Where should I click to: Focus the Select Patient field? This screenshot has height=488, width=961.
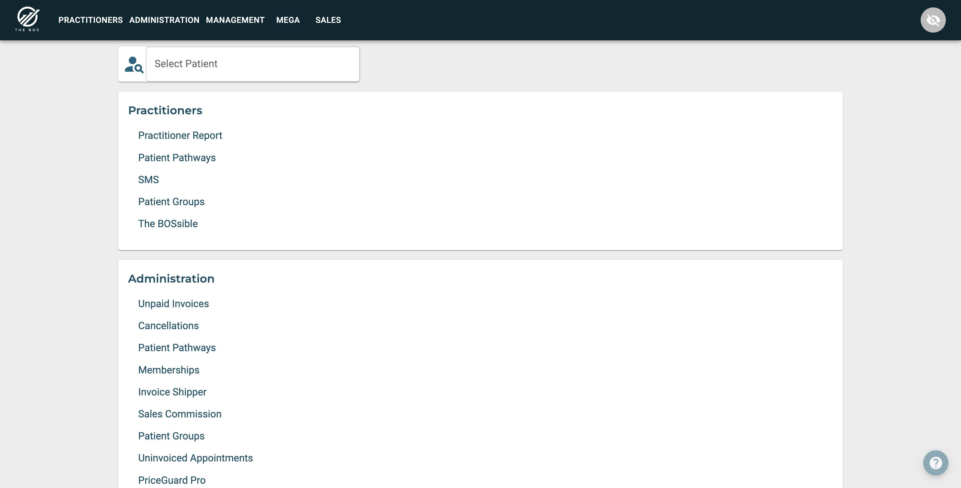[x=253, y=64]
